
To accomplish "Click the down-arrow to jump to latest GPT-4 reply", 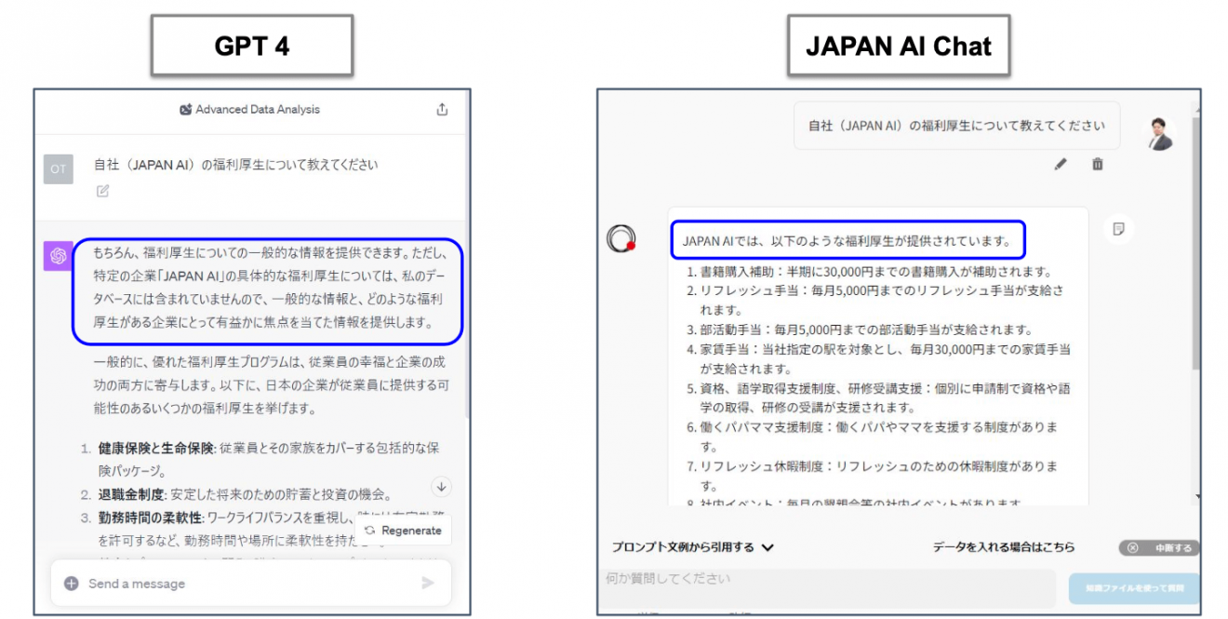I will tap(442, 487).
